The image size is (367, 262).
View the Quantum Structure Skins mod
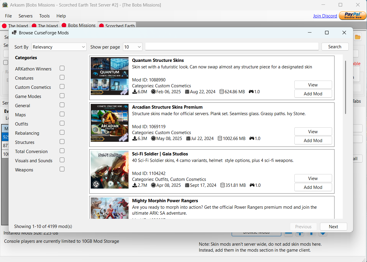coord(313,85)
